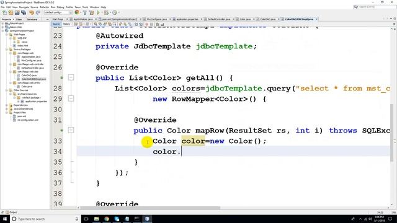Screen dimensions: 397x223
Task: Click the editor horizontal scrollbar
Action: click(150, 208)
